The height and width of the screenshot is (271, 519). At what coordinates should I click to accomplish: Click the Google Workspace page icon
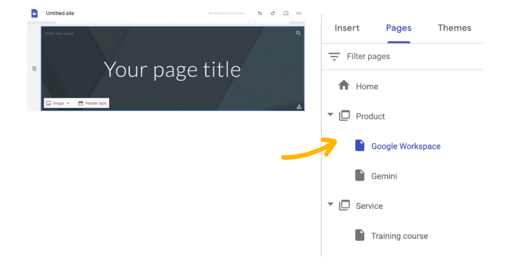pos(360,146)
